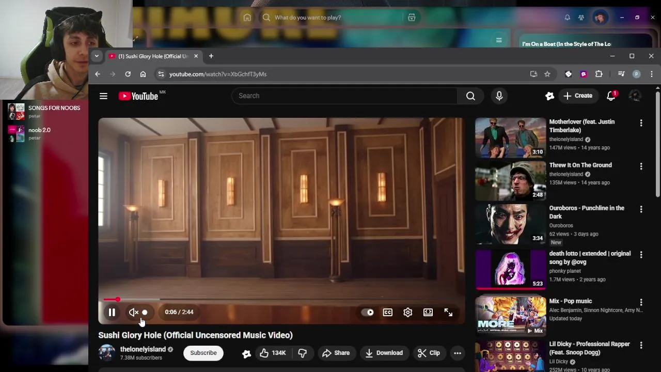
Task: Open options menu for Motherlover video
Action: pyautogui.click(x=641, y=123)
